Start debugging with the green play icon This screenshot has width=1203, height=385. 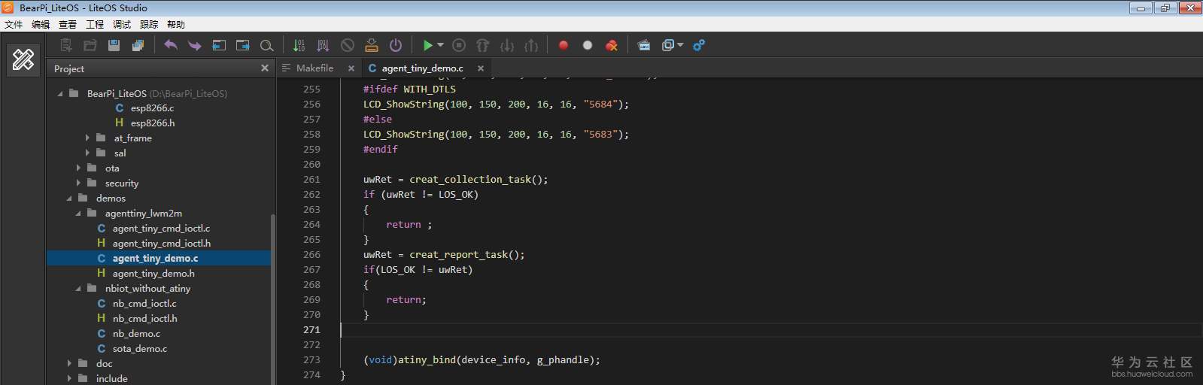click(427, 45)
